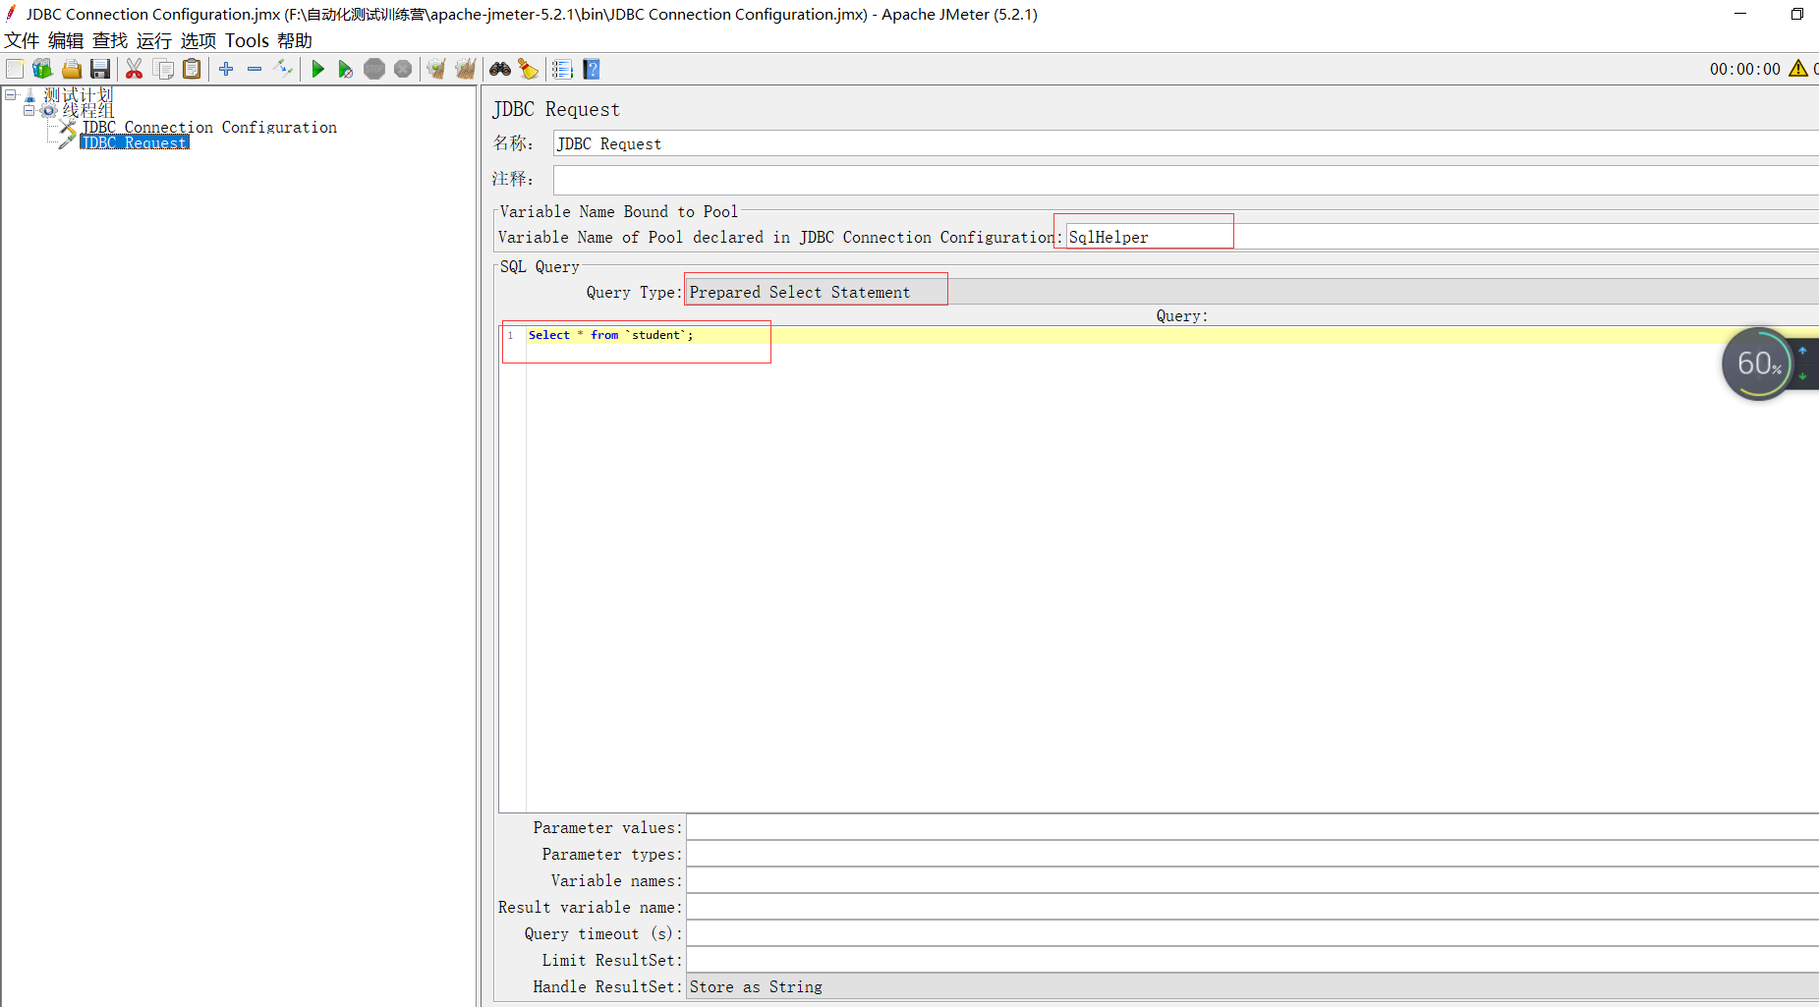Open the 文件 menu

22,40
